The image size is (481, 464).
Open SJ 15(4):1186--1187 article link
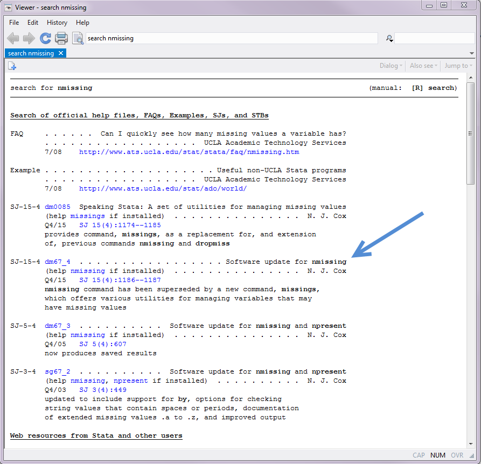(x=120, y=280)
